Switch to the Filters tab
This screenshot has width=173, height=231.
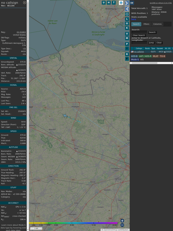click(146, 24)
